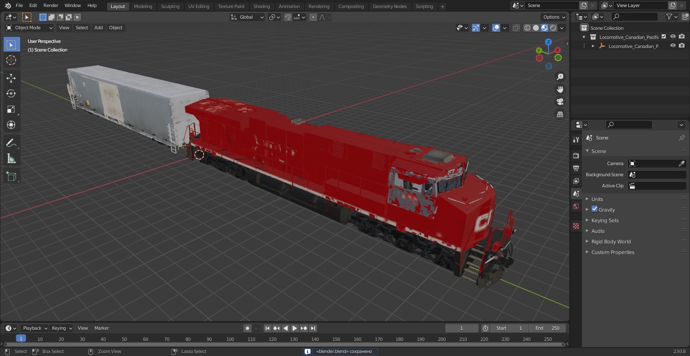The width and height of the screenshot is (690, 356).
Task: Disable render for Locomotive_Canadian_P object
Action: 681,45
